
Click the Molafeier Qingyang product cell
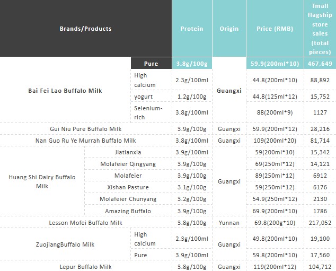point(128,164)
